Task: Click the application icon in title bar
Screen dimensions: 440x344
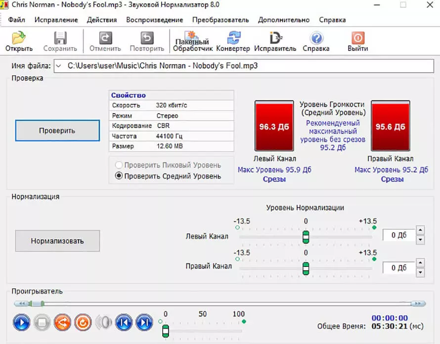Action: coord(4,5)
